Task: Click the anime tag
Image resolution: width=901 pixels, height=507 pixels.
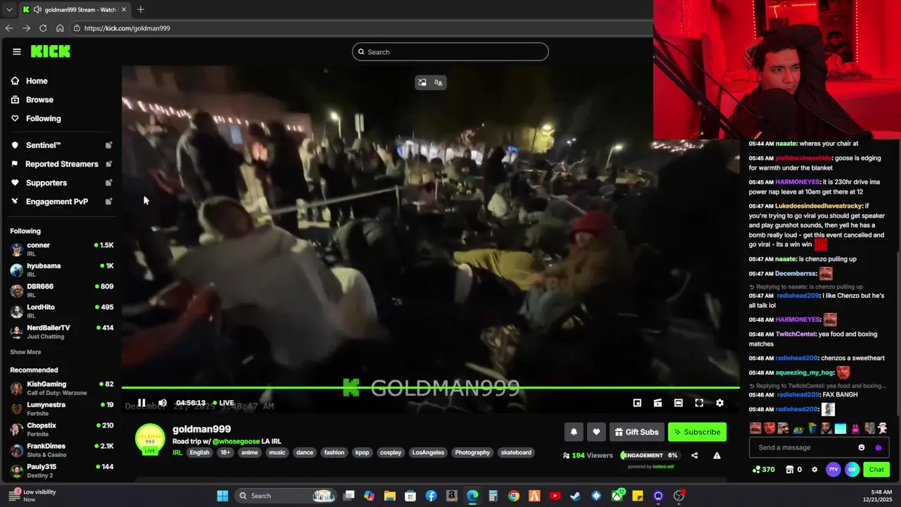Action: click(x=249, y=452)
